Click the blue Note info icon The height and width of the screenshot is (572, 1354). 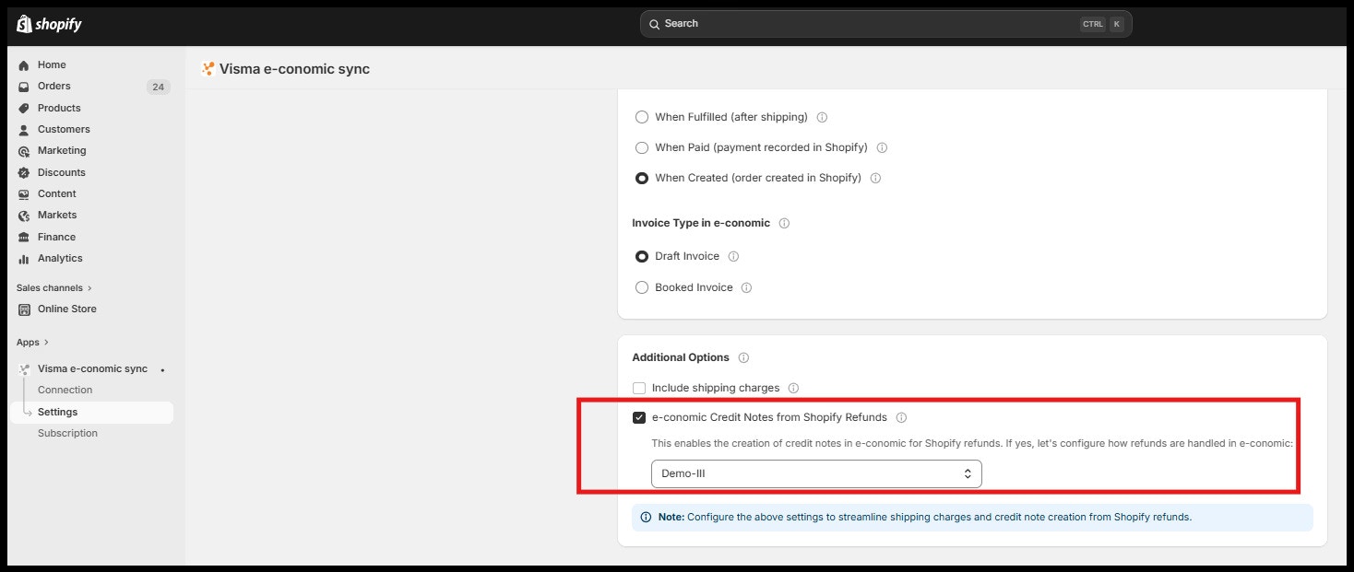click(x=646, y=518)
